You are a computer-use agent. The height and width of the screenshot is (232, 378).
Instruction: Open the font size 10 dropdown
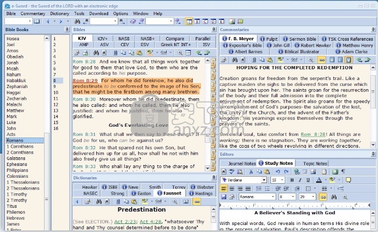tap(282, 180)
